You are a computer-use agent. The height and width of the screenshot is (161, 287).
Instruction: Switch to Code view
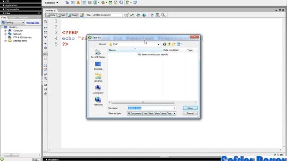point(51,15)
